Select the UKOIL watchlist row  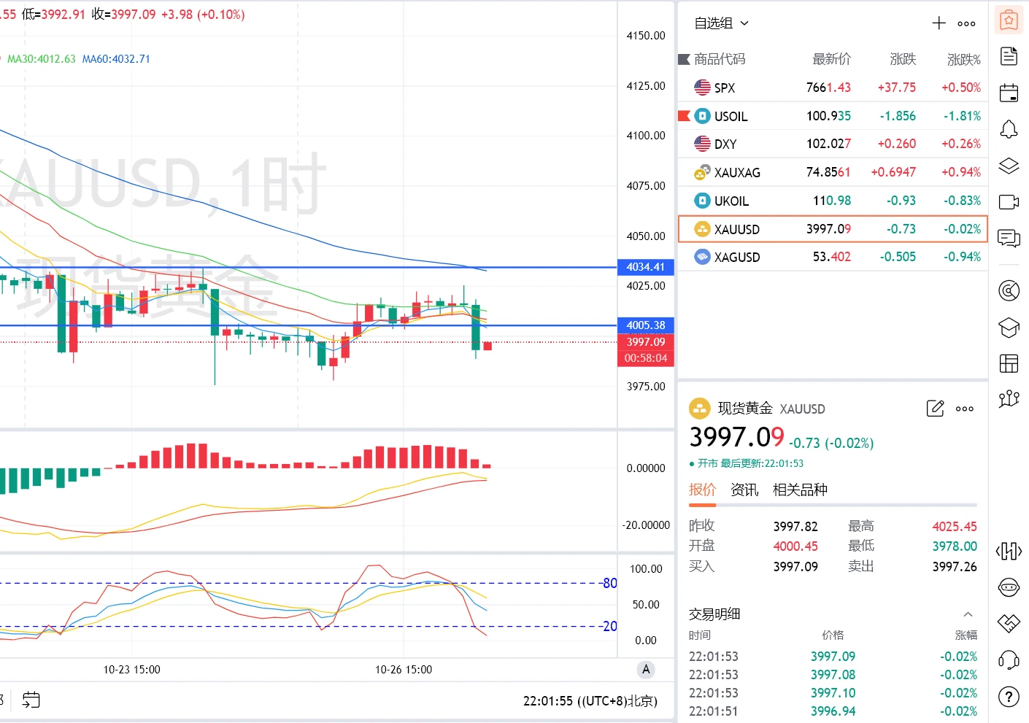pos(833,201)
